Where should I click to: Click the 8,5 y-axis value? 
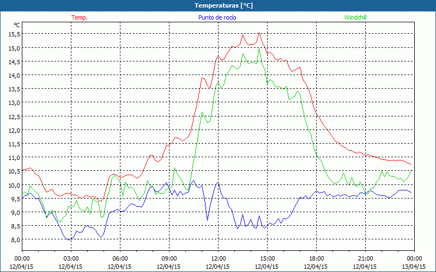click(x=16, y=226)
